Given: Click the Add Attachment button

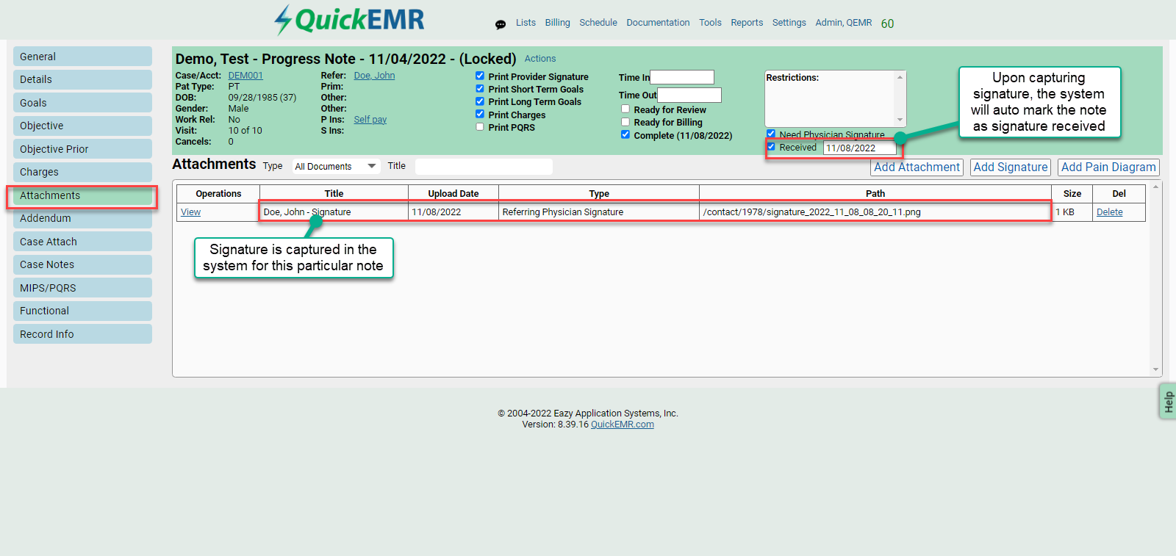Looking at the screenshot, I should coord(917,167).
